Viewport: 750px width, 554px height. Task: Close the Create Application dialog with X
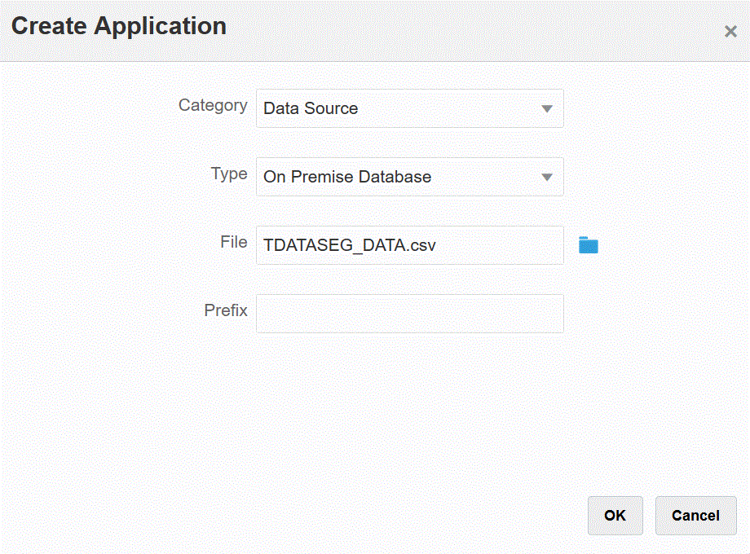(x=730, y=32)
